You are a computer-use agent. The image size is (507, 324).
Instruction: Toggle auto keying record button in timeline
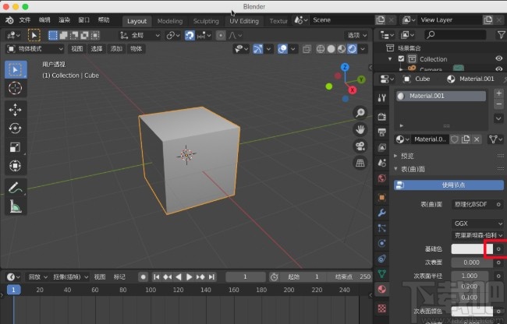point(143,276)
